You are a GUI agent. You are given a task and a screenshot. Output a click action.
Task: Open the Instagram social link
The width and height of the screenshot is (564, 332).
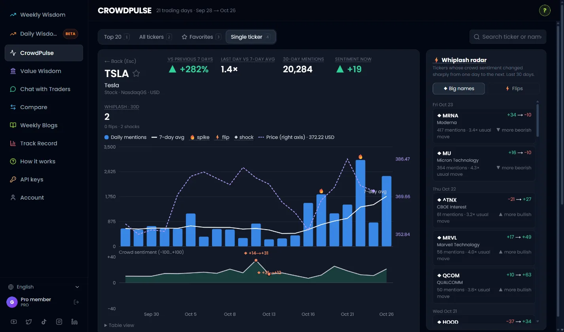[x=59, y=322]
